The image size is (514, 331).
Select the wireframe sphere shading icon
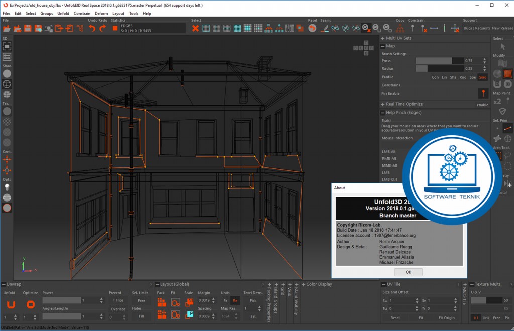point(7,84)
